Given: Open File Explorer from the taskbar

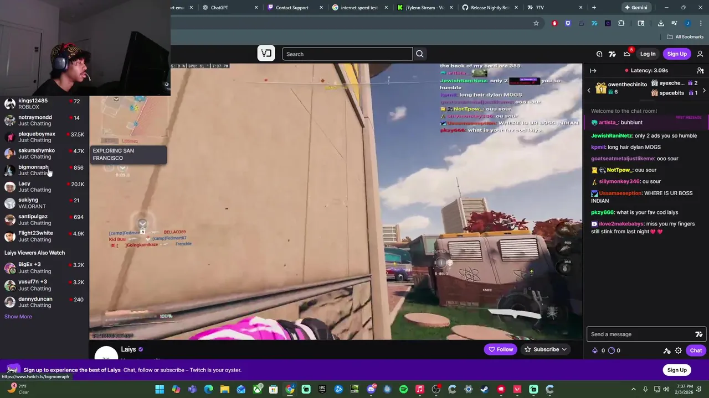Looking at the screenshot, I should click(x=225, y=390).
